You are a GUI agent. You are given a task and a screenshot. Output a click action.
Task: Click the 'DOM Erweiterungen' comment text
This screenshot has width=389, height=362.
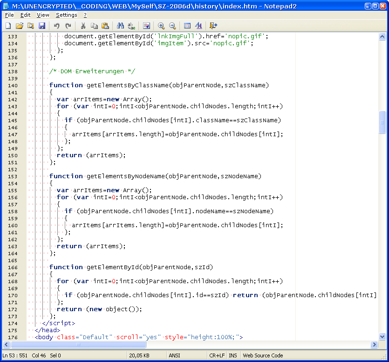click(92, 71)
